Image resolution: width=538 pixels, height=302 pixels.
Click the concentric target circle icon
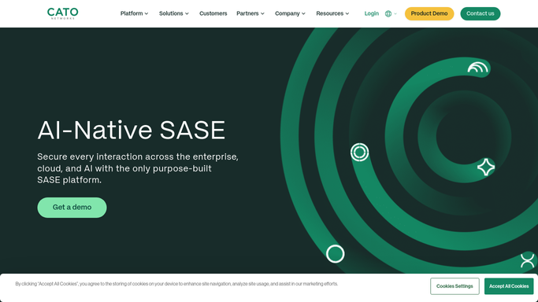(x=359, y=152)
